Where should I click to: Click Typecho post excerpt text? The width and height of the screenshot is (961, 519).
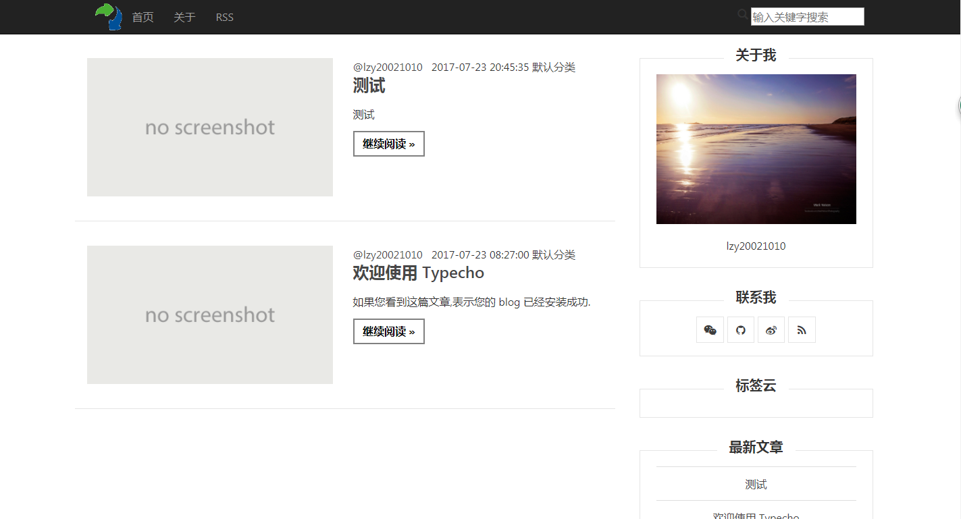pos(471,302)
